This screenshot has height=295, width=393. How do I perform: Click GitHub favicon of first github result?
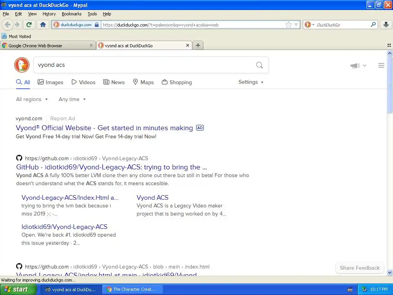click(x=19, y=158)
